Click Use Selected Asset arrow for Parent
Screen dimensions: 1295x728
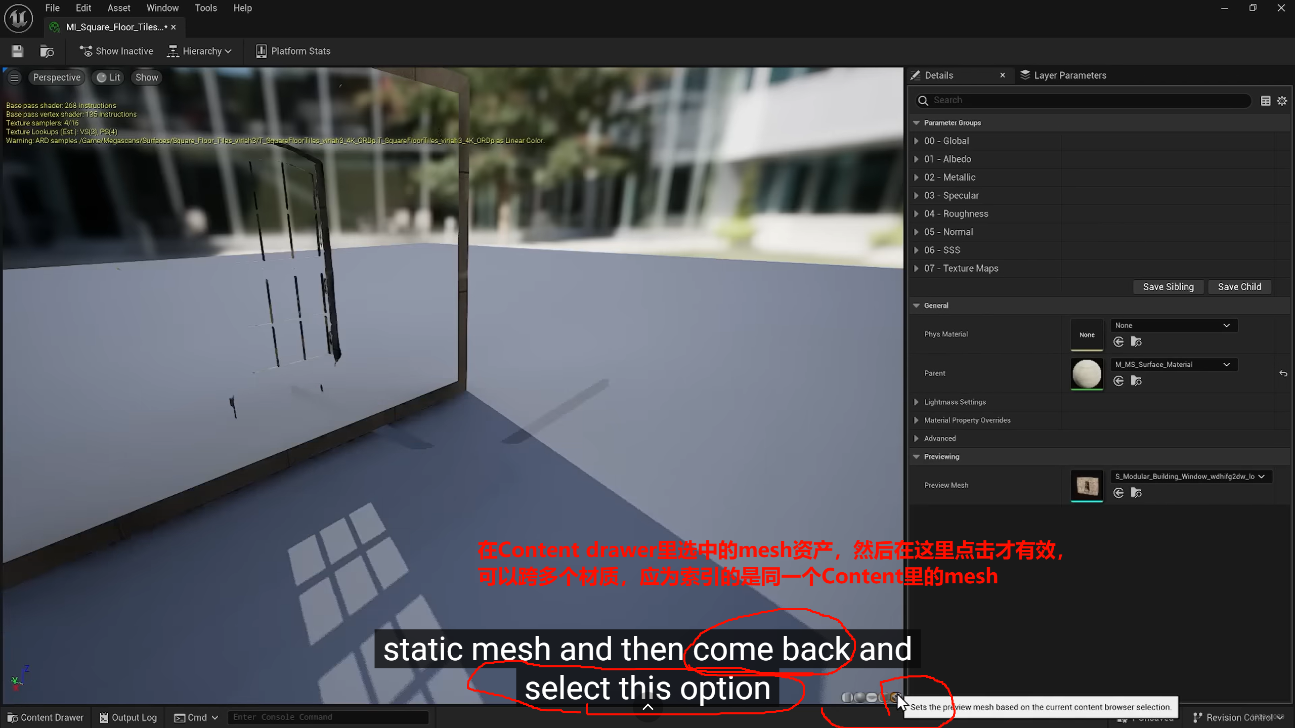coord(1118,381)
